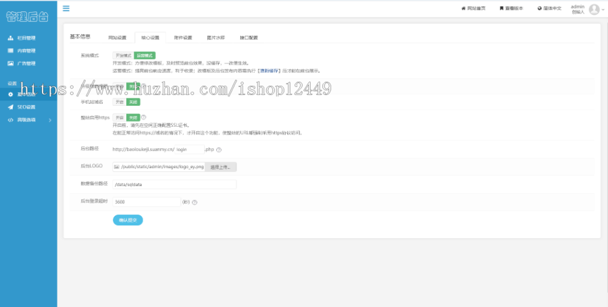
Task: Click the login filename field in 后台路径
Action: [190, 149]
